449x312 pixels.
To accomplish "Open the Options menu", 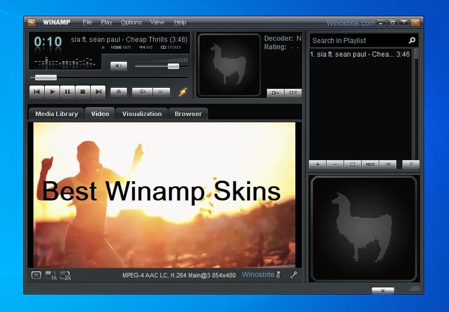I will pos(131,22).
